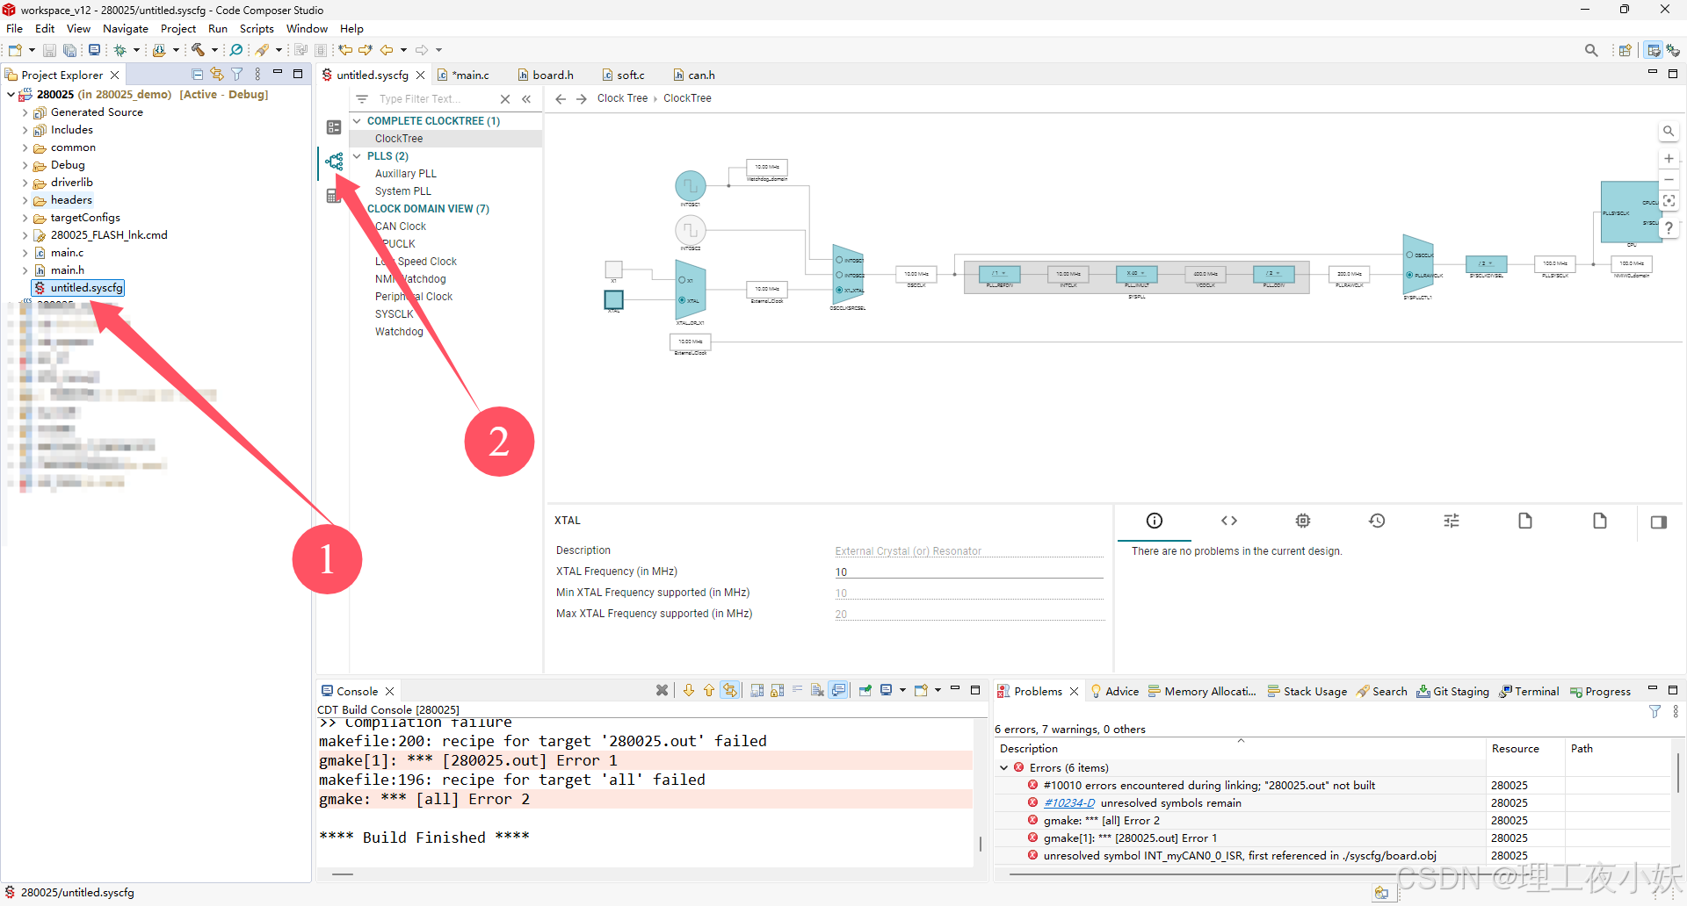Screen dimensions: 1687x906
Task: Open the Scripts menu
Action: (x=257, y=29)
